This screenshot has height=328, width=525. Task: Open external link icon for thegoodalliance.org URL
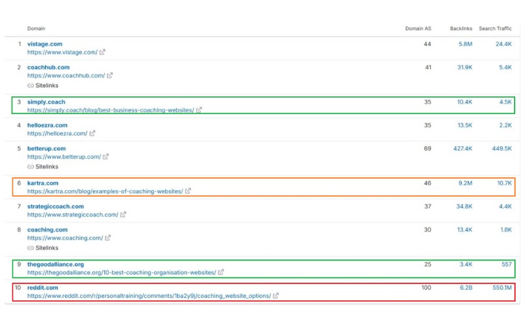tap(220, 272)
